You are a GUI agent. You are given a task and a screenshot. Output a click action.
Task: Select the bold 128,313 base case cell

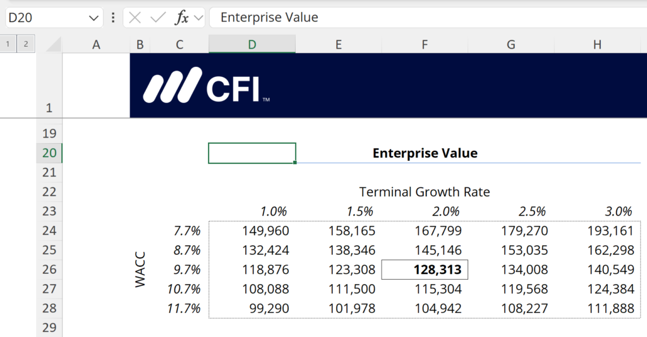(425, 269)
